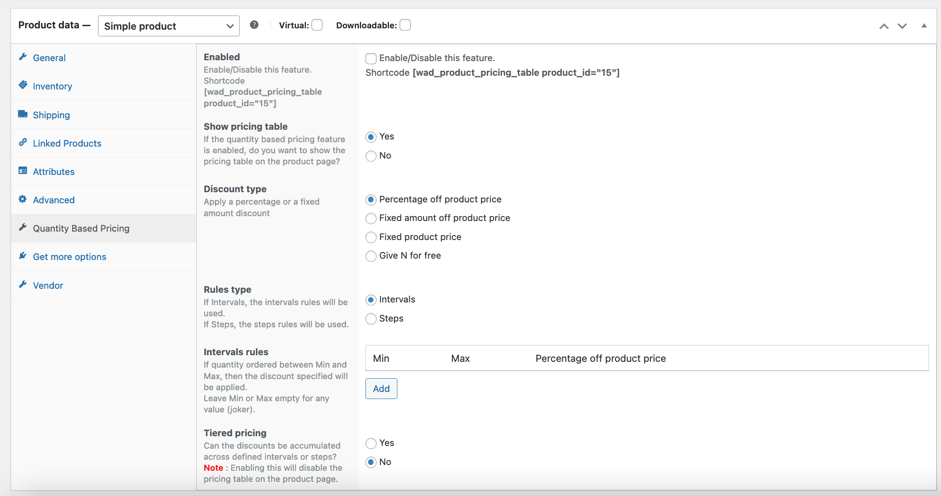The width and height of the screenshot is (941, 496).
Task: Click the Inventory tag icon
Action: tap(23, 85)
